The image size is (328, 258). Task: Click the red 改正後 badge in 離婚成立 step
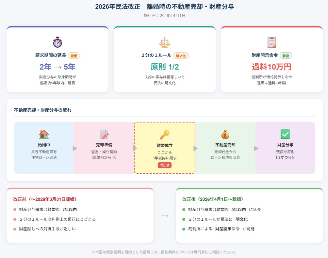coord(164,166)
